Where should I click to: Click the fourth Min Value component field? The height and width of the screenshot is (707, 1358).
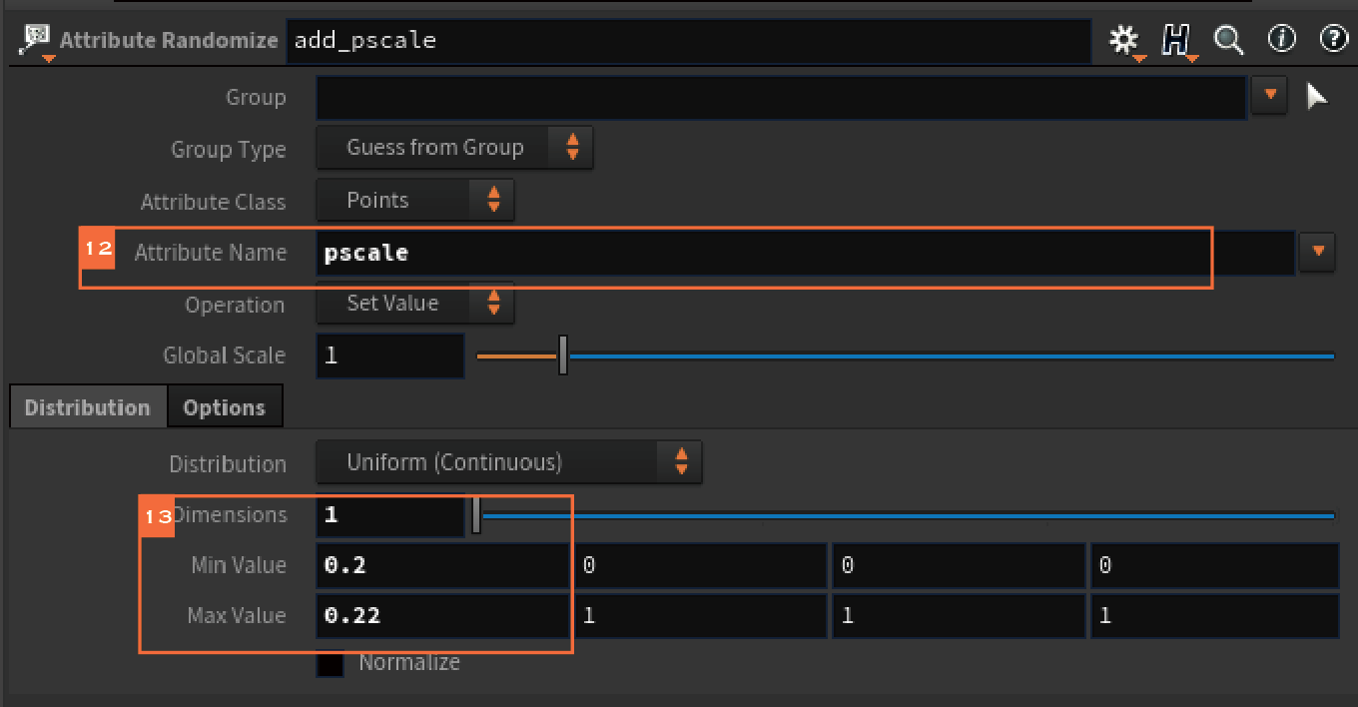click(1215, 566)
